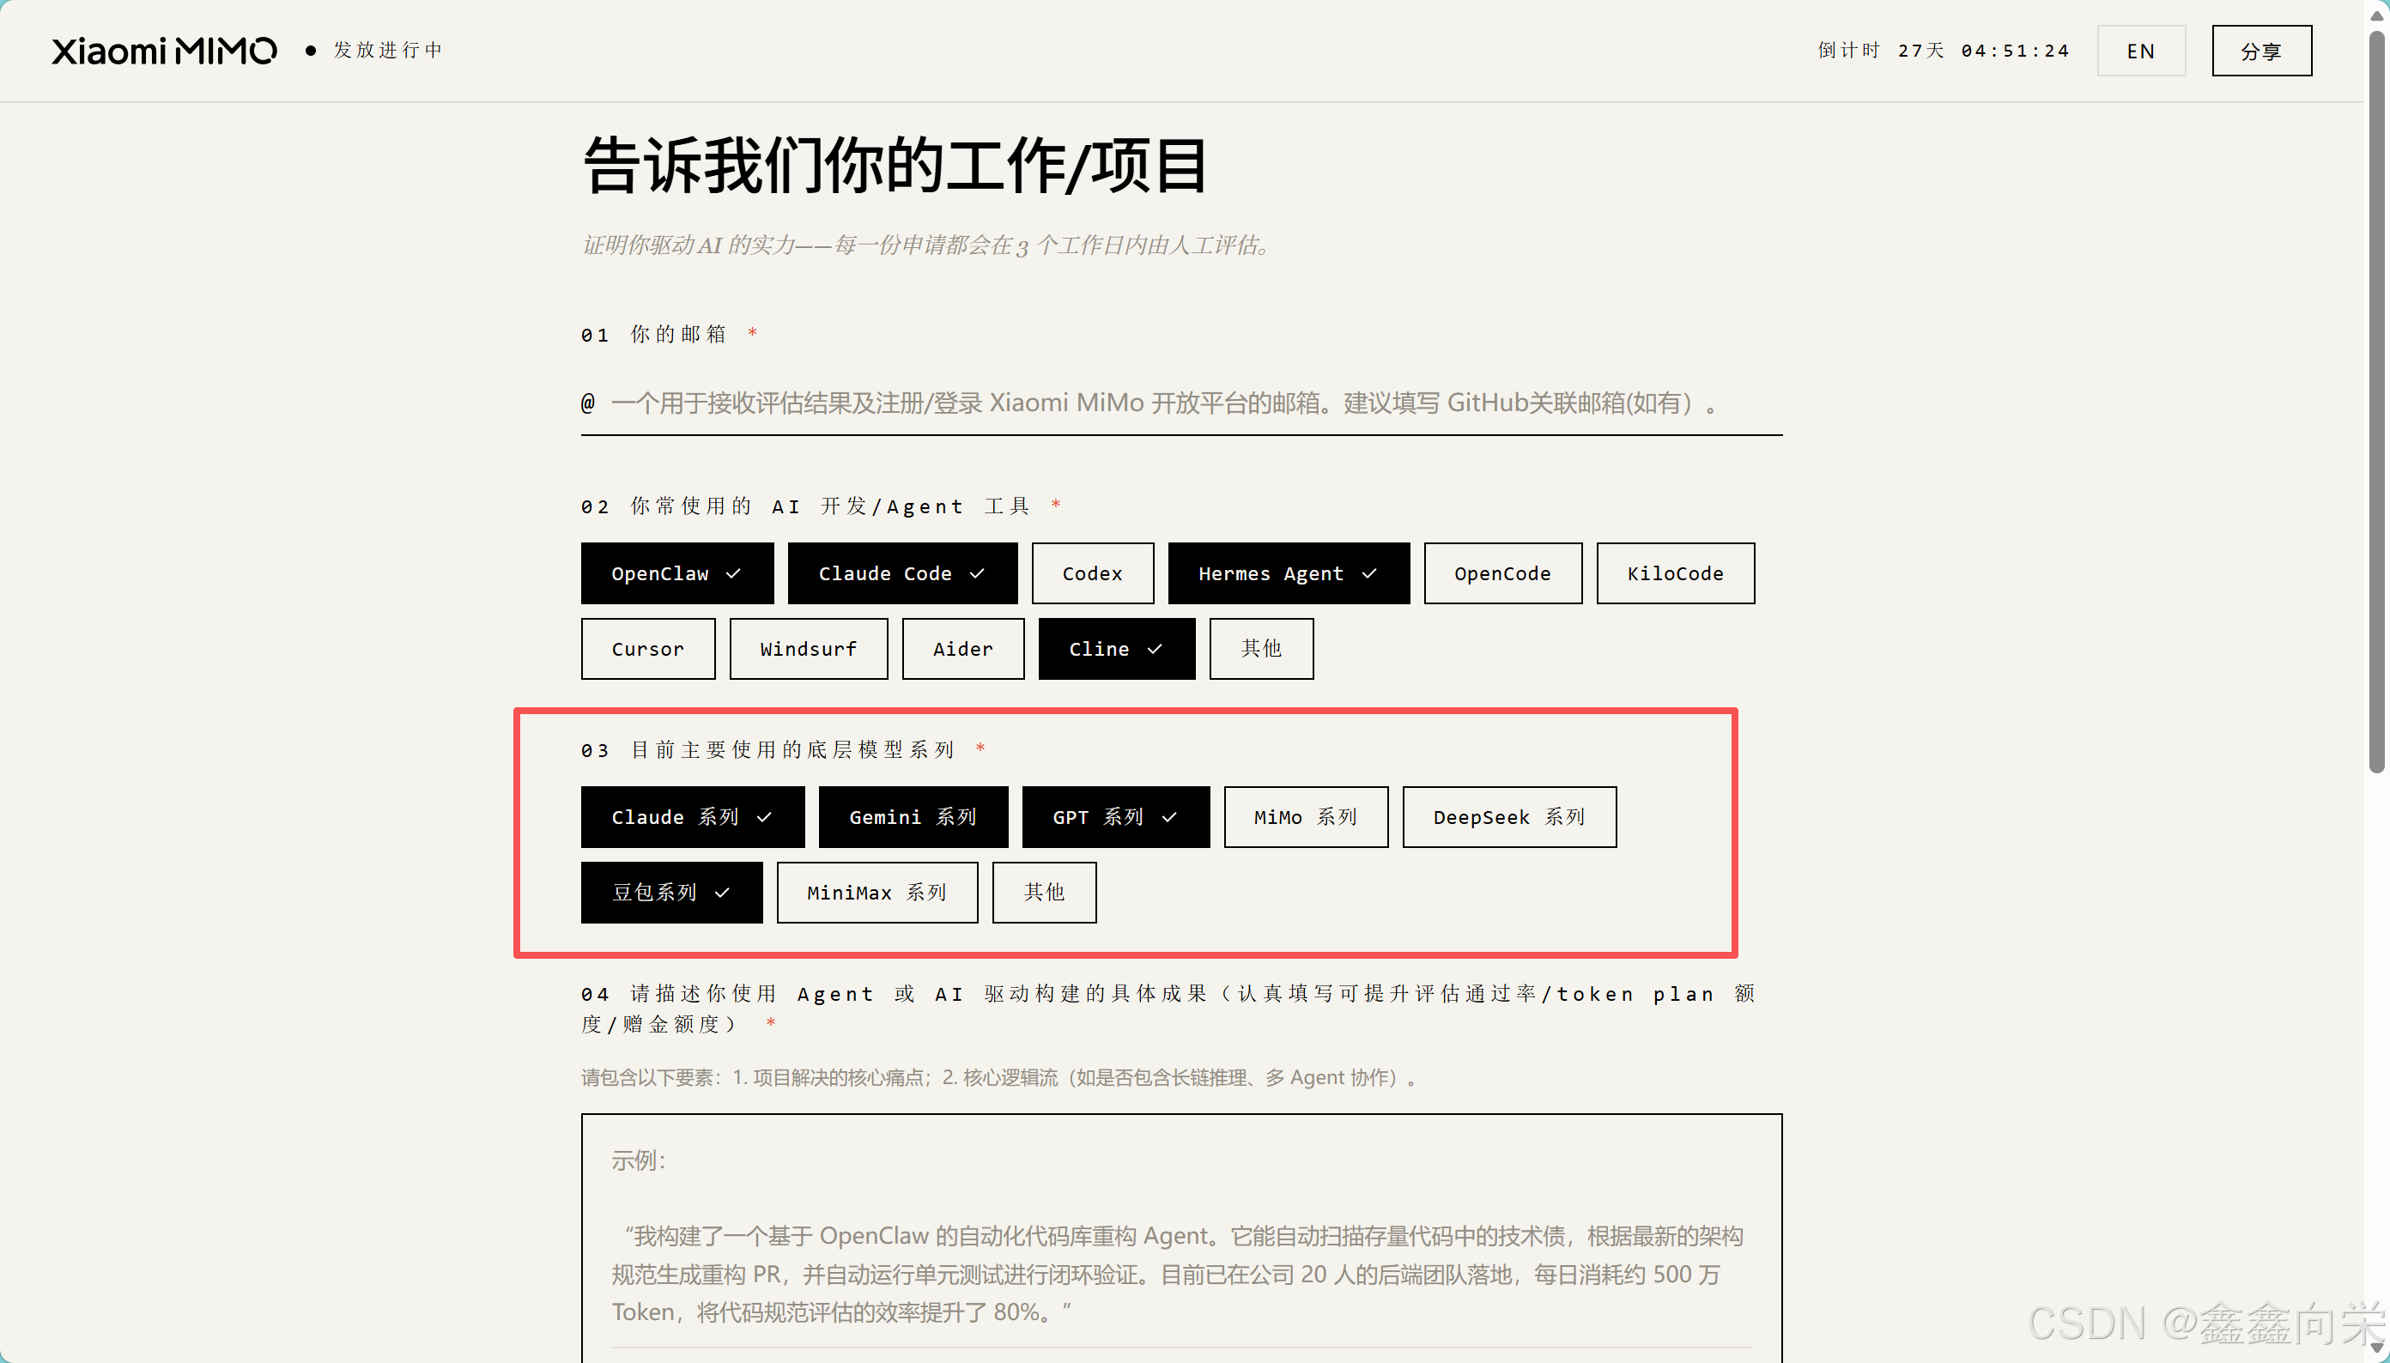Image resolution: width=2390 pixels, height=1363 pixels.
Task: Select the DeepSeek 系列 model option
Action: coord(1509,817)
